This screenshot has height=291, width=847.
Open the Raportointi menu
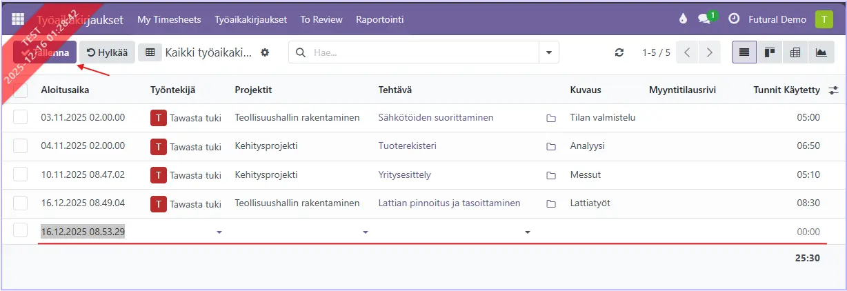click(x=379, y=19)
